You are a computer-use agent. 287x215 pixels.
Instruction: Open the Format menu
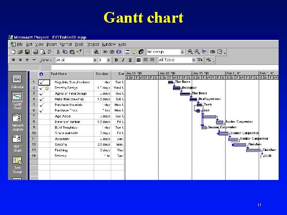coord(66,45)
